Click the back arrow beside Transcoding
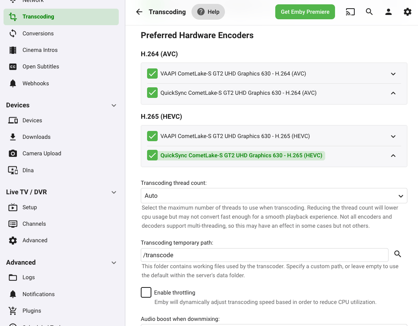418x326 pixels. 139,12
